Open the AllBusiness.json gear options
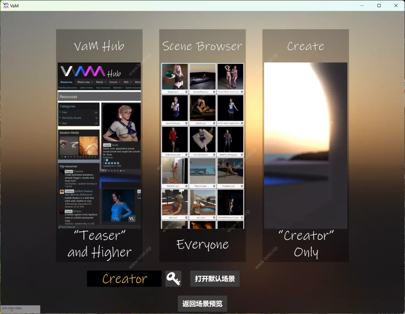Image resolution: width=405 pixels, height=314 pixels. pyautogui.click(x=186, y=155)
